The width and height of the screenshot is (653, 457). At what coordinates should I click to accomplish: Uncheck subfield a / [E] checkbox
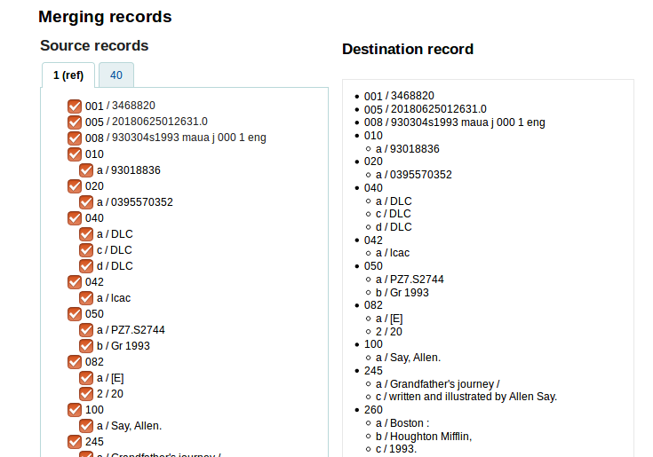pyautogui.click(x=86, y=378)
